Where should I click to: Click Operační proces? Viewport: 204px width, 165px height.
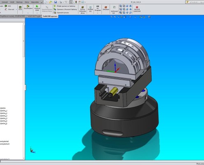click(x=61, y=13)
